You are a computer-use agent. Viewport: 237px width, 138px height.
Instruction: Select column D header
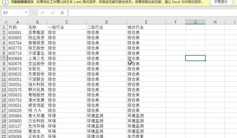click(107, 22)
